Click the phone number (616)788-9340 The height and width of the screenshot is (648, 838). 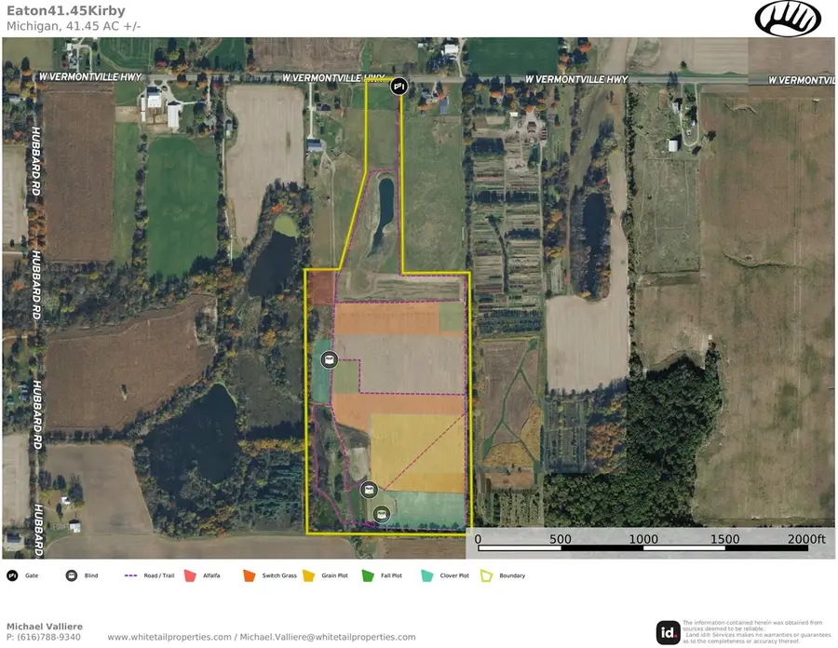tap(49, 637)
